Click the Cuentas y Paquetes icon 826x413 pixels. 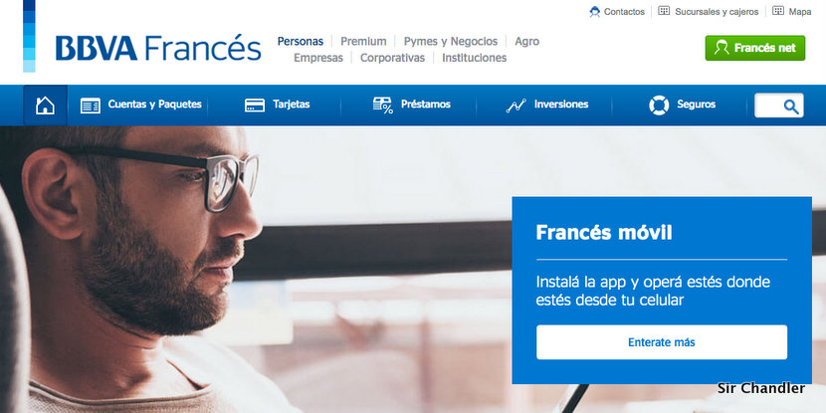point(91,105)
